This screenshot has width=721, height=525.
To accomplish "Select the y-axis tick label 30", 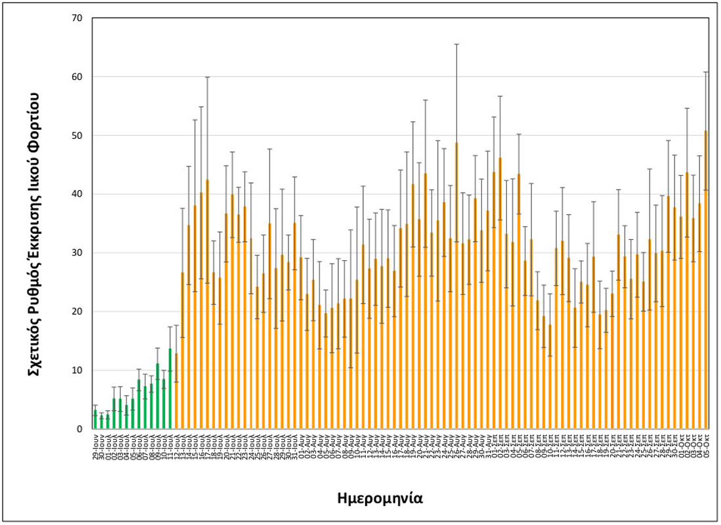I will coord(77,253).
